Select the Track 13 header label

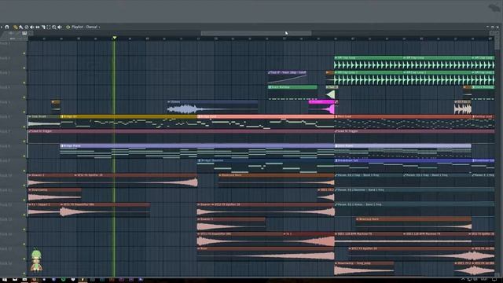(6, 219)
